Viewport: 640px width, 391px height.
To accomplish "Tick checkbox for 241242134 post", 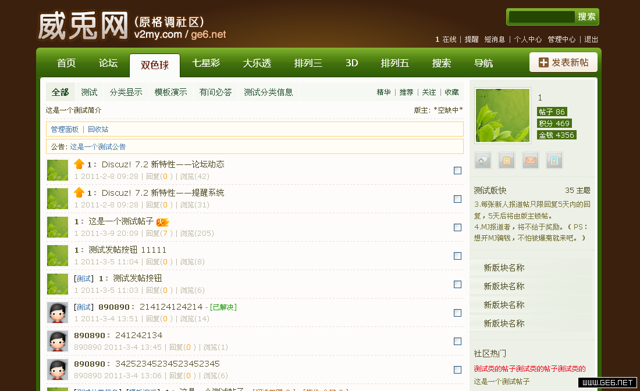I will [x=457, y=341].
